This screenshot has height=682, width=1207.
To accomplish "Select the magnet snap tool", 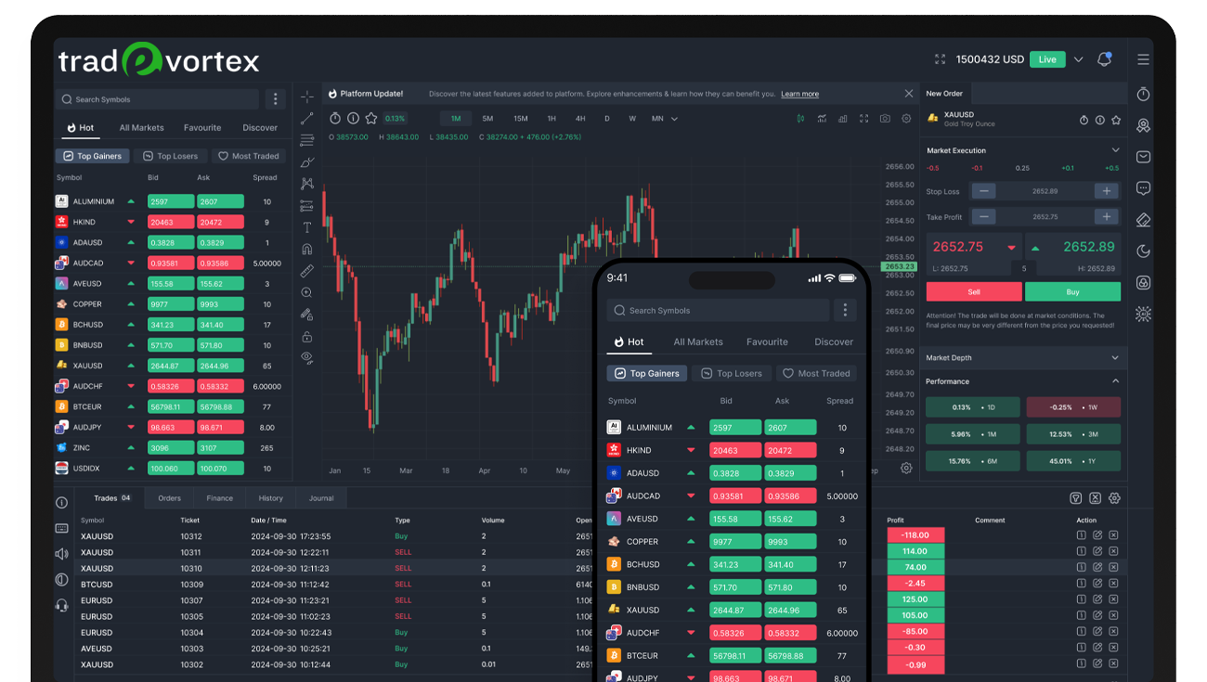I will pos(307,249).
